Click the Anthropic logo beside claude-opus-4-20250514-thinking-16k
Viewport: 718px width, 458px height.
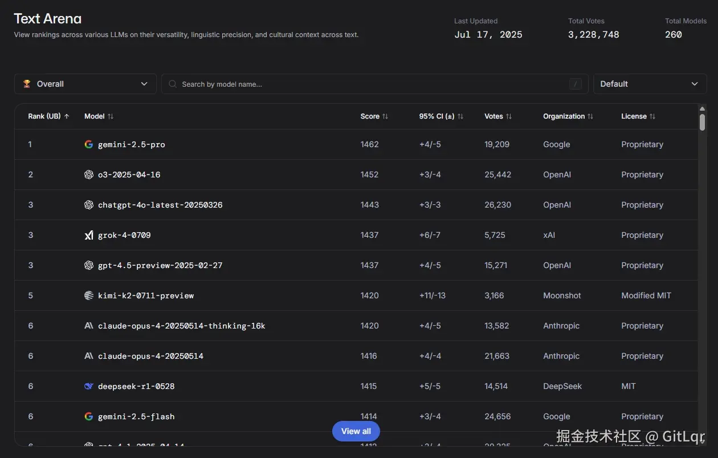tap(89, 326)
